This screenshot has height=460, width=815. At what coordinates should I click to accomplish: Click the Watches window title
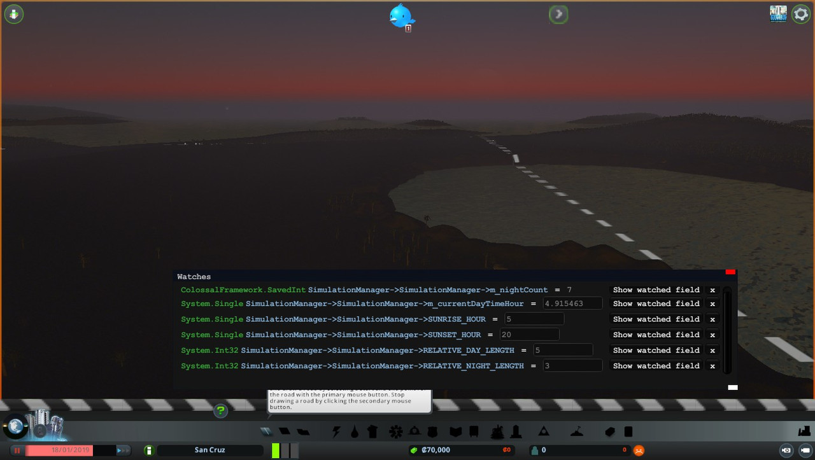[x=194, y=277]
